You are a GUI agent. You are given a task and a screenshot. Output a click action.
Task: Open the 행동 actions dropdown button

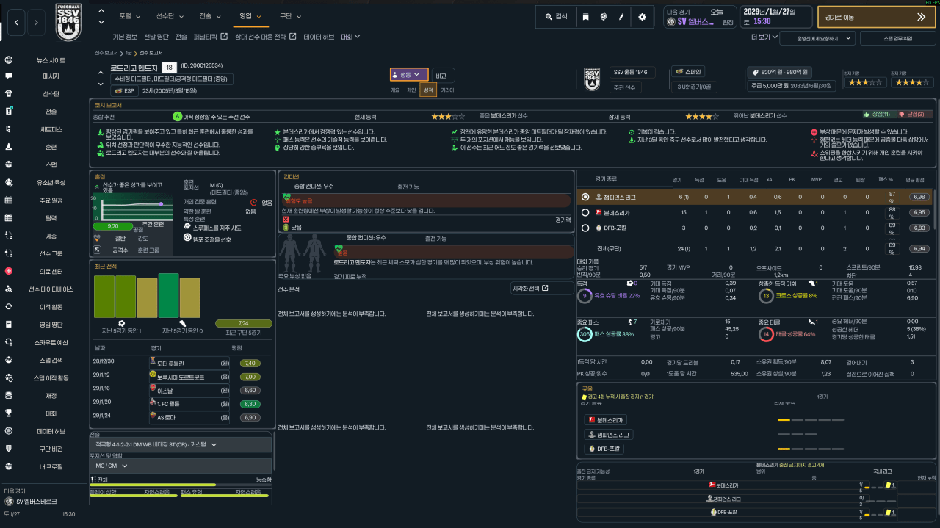pyautogui.click(x=409, y=74)
